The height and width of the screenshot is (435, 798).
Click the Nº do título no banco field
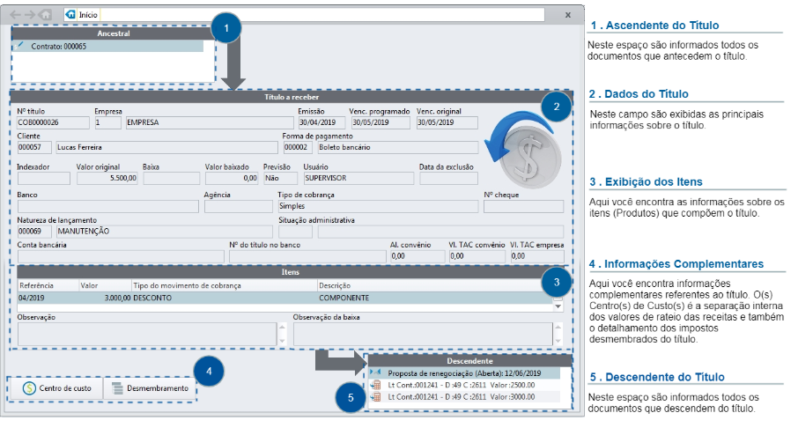click(307, 256)
